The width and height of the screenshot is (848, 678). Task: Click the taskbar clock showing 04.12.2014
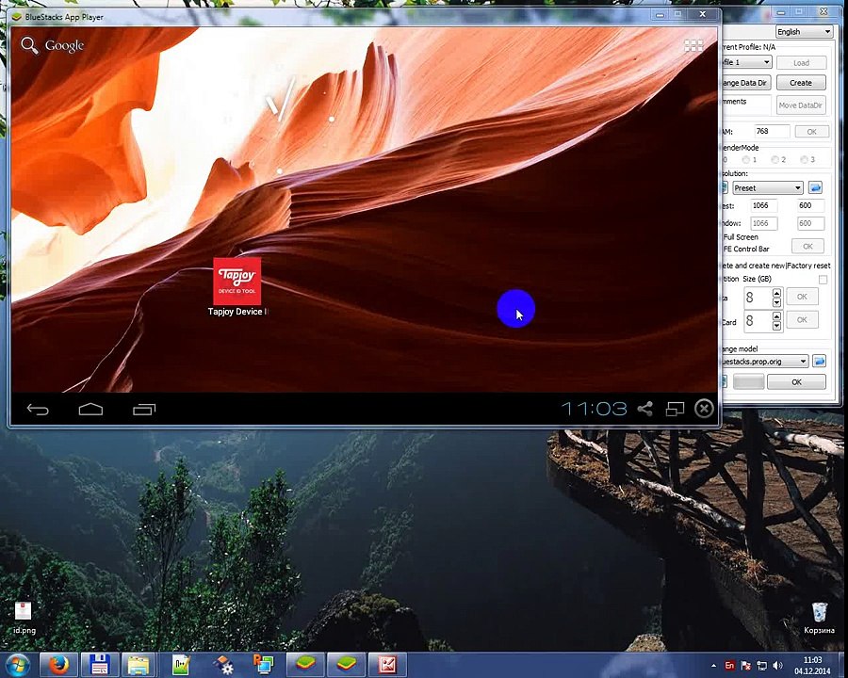tap(812, 666)
